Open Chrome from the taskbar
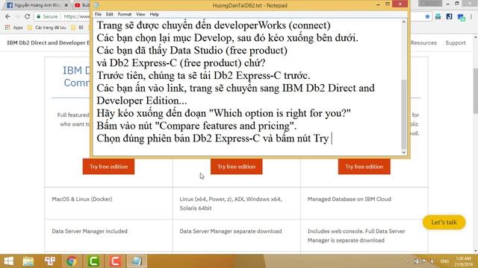Screen dimensions: 478x268 click(72, 261)
